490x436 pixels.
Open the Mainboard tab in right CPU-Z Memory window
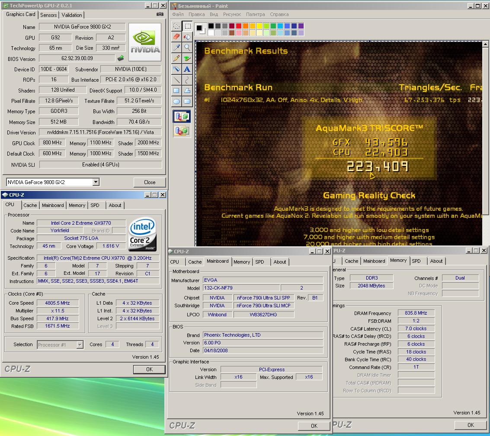pos(374,261)
